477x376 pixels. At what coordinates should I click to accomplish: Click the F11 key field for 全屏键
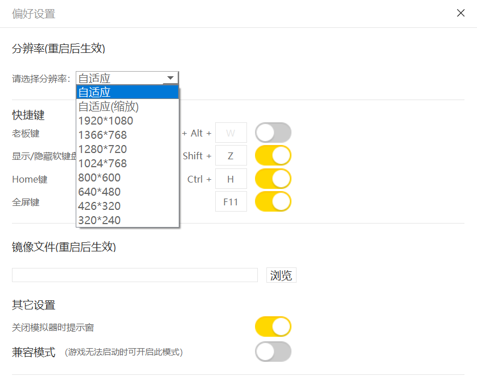[231, 201]
